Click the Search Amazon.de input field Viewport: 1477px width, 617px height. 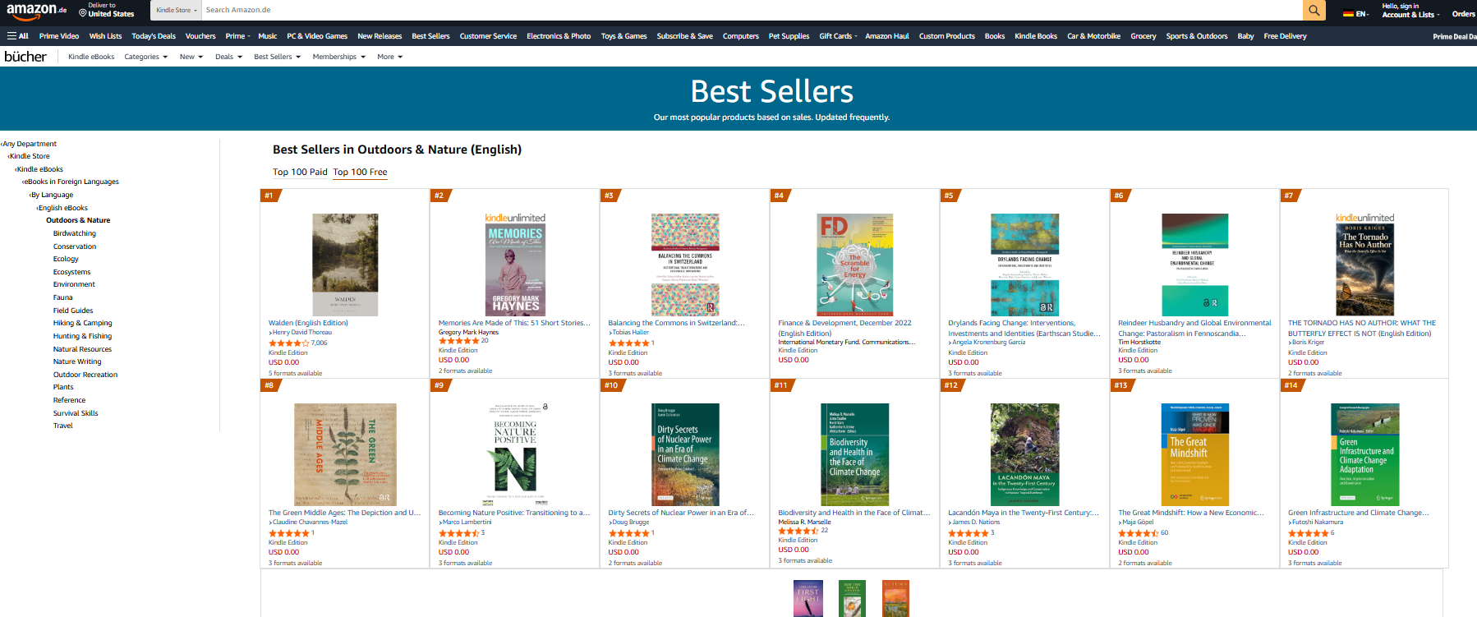click(752, 10)
